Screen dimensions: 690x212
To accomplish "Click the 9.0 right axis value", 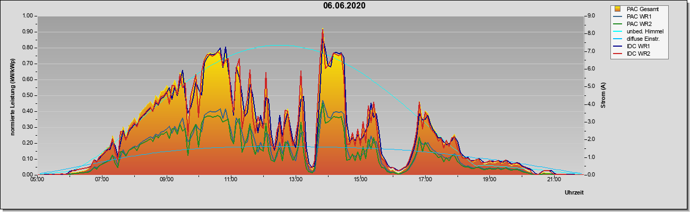I will point(591,16).
